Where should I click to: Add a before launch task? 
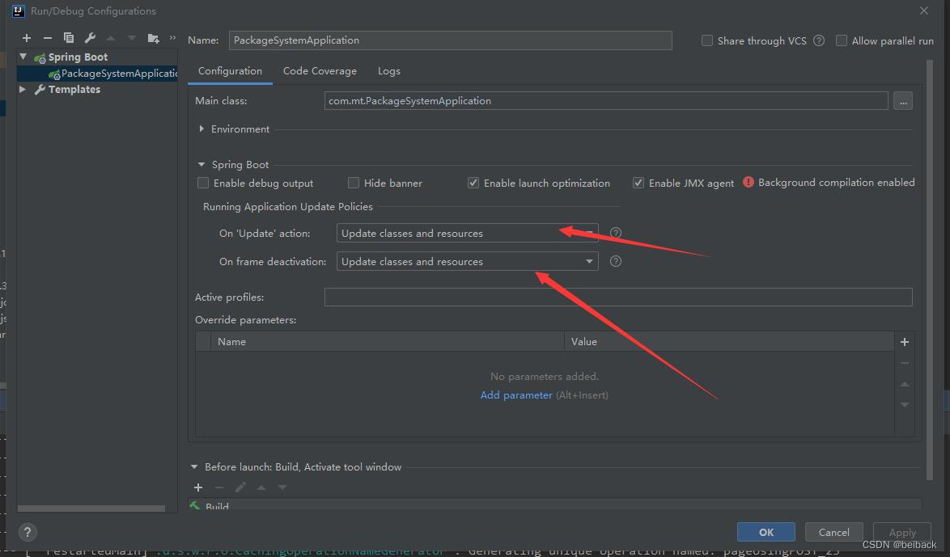click(198, 487)
